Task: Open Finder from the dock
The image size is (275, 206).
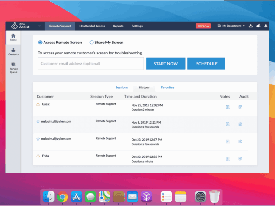Action: pyautogui.click(x=49, y=196)
